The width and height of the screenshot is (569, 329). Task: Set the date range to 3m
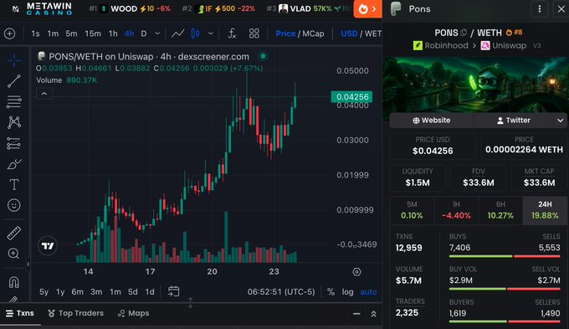pyautogui.click(x=96, y=292)
